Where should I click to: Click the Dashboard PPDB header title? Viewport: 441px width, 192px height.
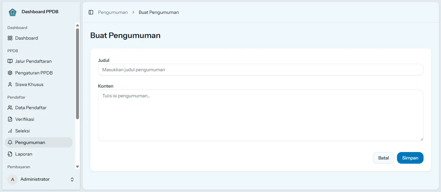pyautogui.click(x=40, y=12)
